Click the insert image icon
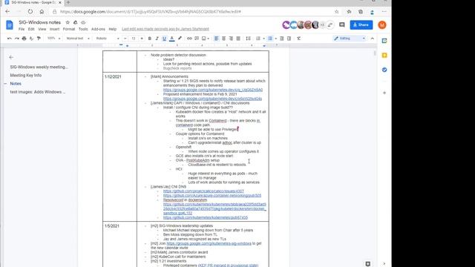Viewport: 475px width, 267px height. [204, 39]
